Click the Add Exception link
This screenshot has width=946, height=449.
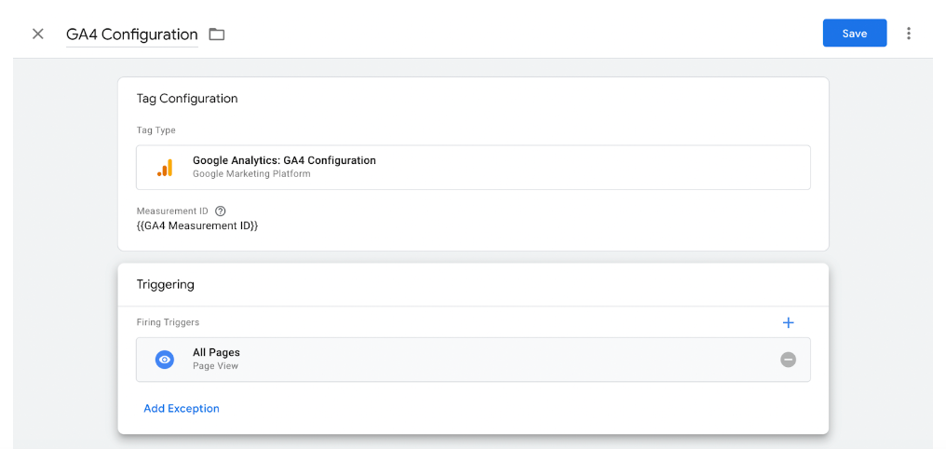pyautogui.click(x=182, y=409)
